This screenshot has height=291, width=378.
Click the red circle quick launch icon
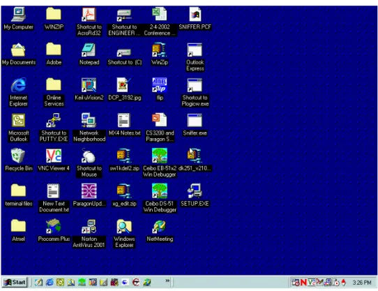coord(136,282)
